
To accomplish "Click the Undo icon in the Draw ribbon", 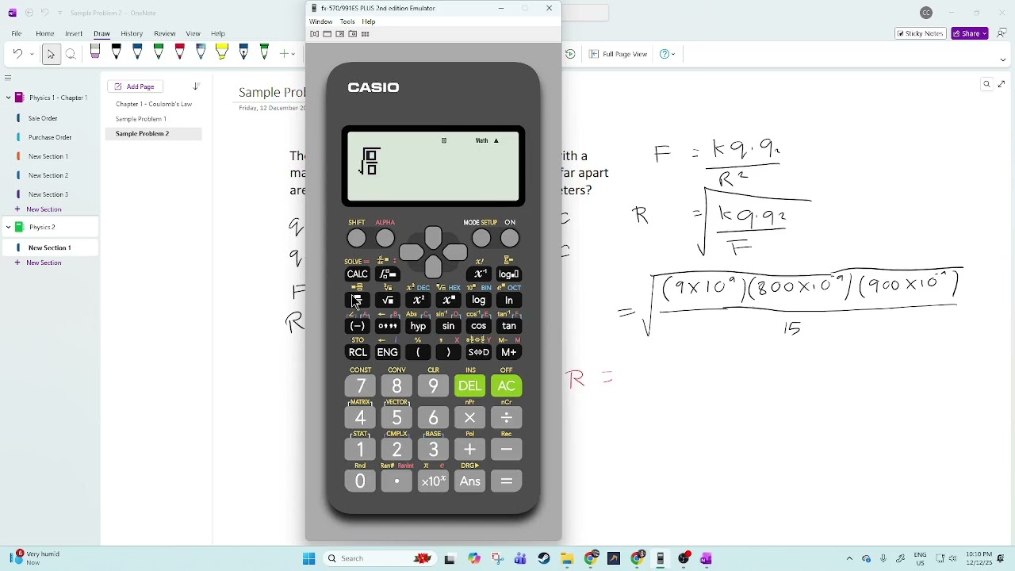I will tap(17, 54).
